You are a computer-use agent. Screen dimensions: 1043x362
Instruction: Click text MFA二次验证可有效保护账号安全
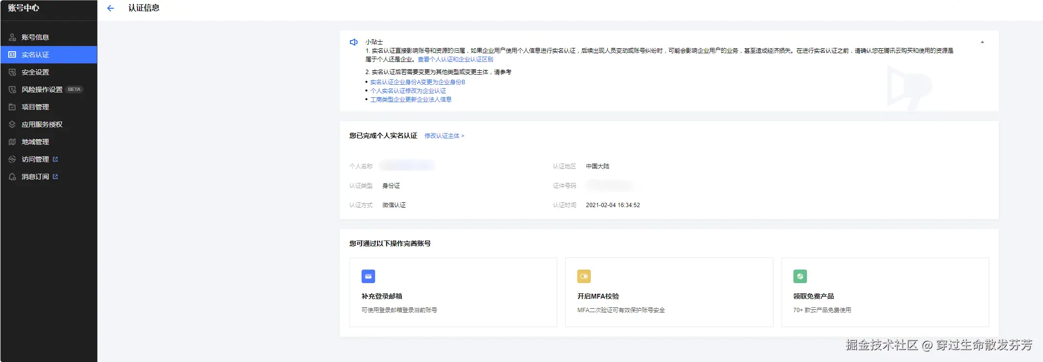(621, 310)
